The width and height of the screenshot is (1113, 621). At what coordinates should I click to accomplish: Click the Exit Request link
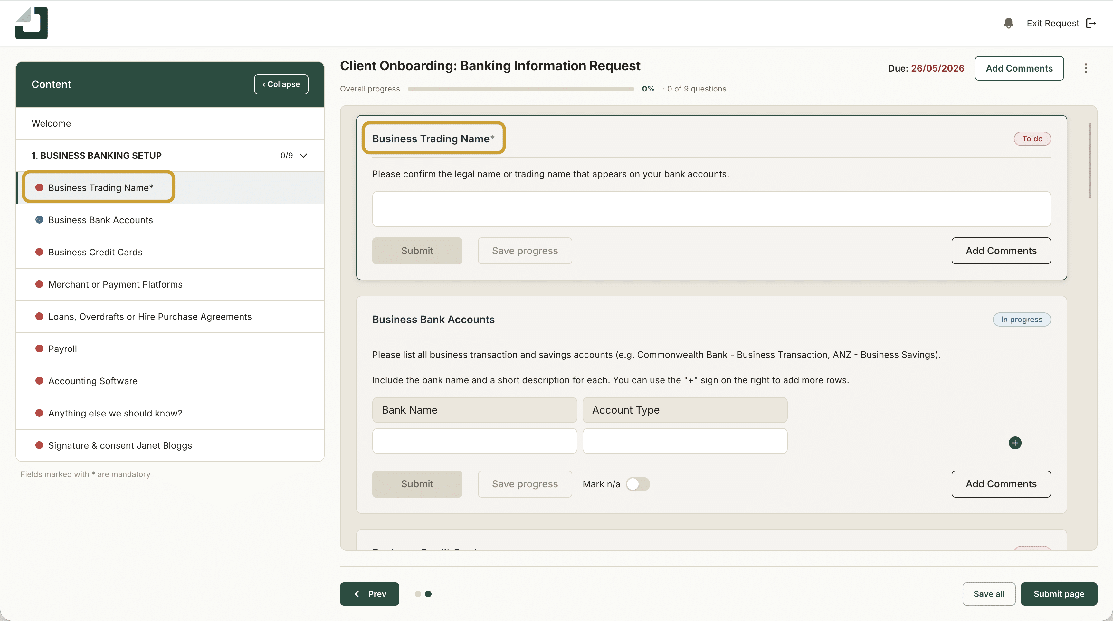(x=1061, y=23)
